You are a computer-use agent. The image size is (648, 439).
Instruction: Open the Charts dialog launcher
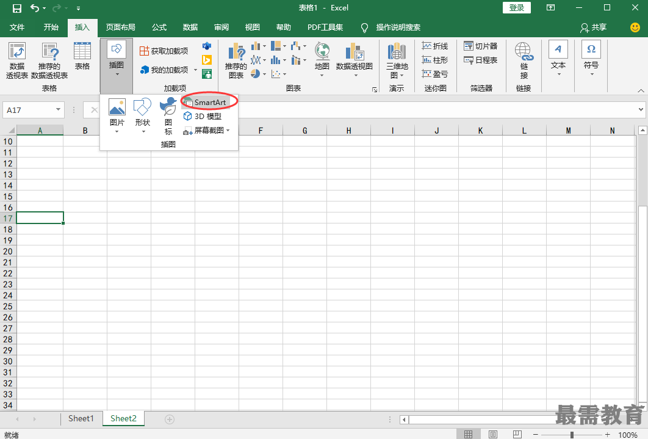coord(375,90)
